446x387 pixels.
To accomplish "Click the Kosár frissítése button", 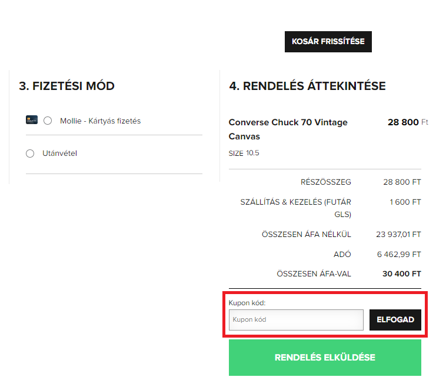I will 328,42.
